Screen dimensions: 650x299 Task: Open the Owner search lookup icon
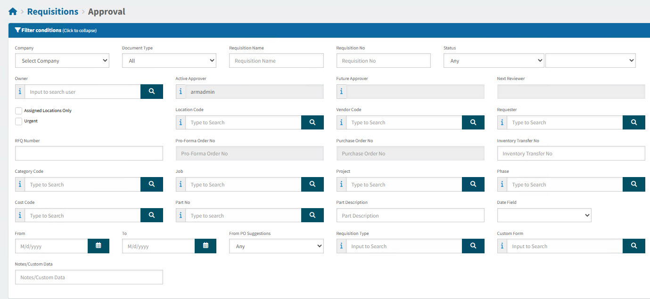pyautogui.click(x=151, y=91)
